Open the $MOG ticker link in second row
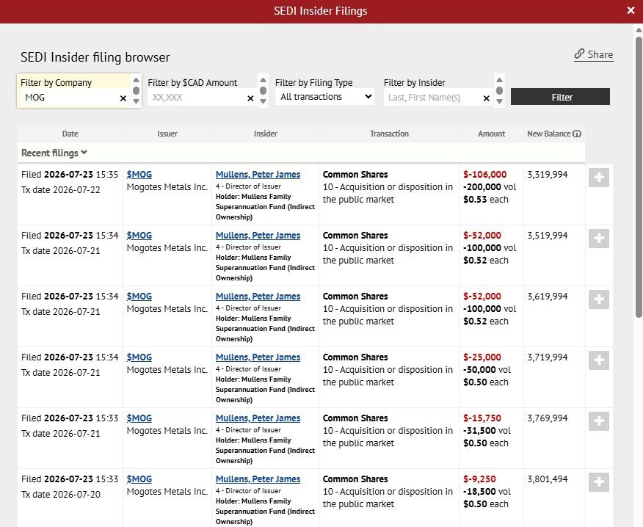 tap(139, 236)
